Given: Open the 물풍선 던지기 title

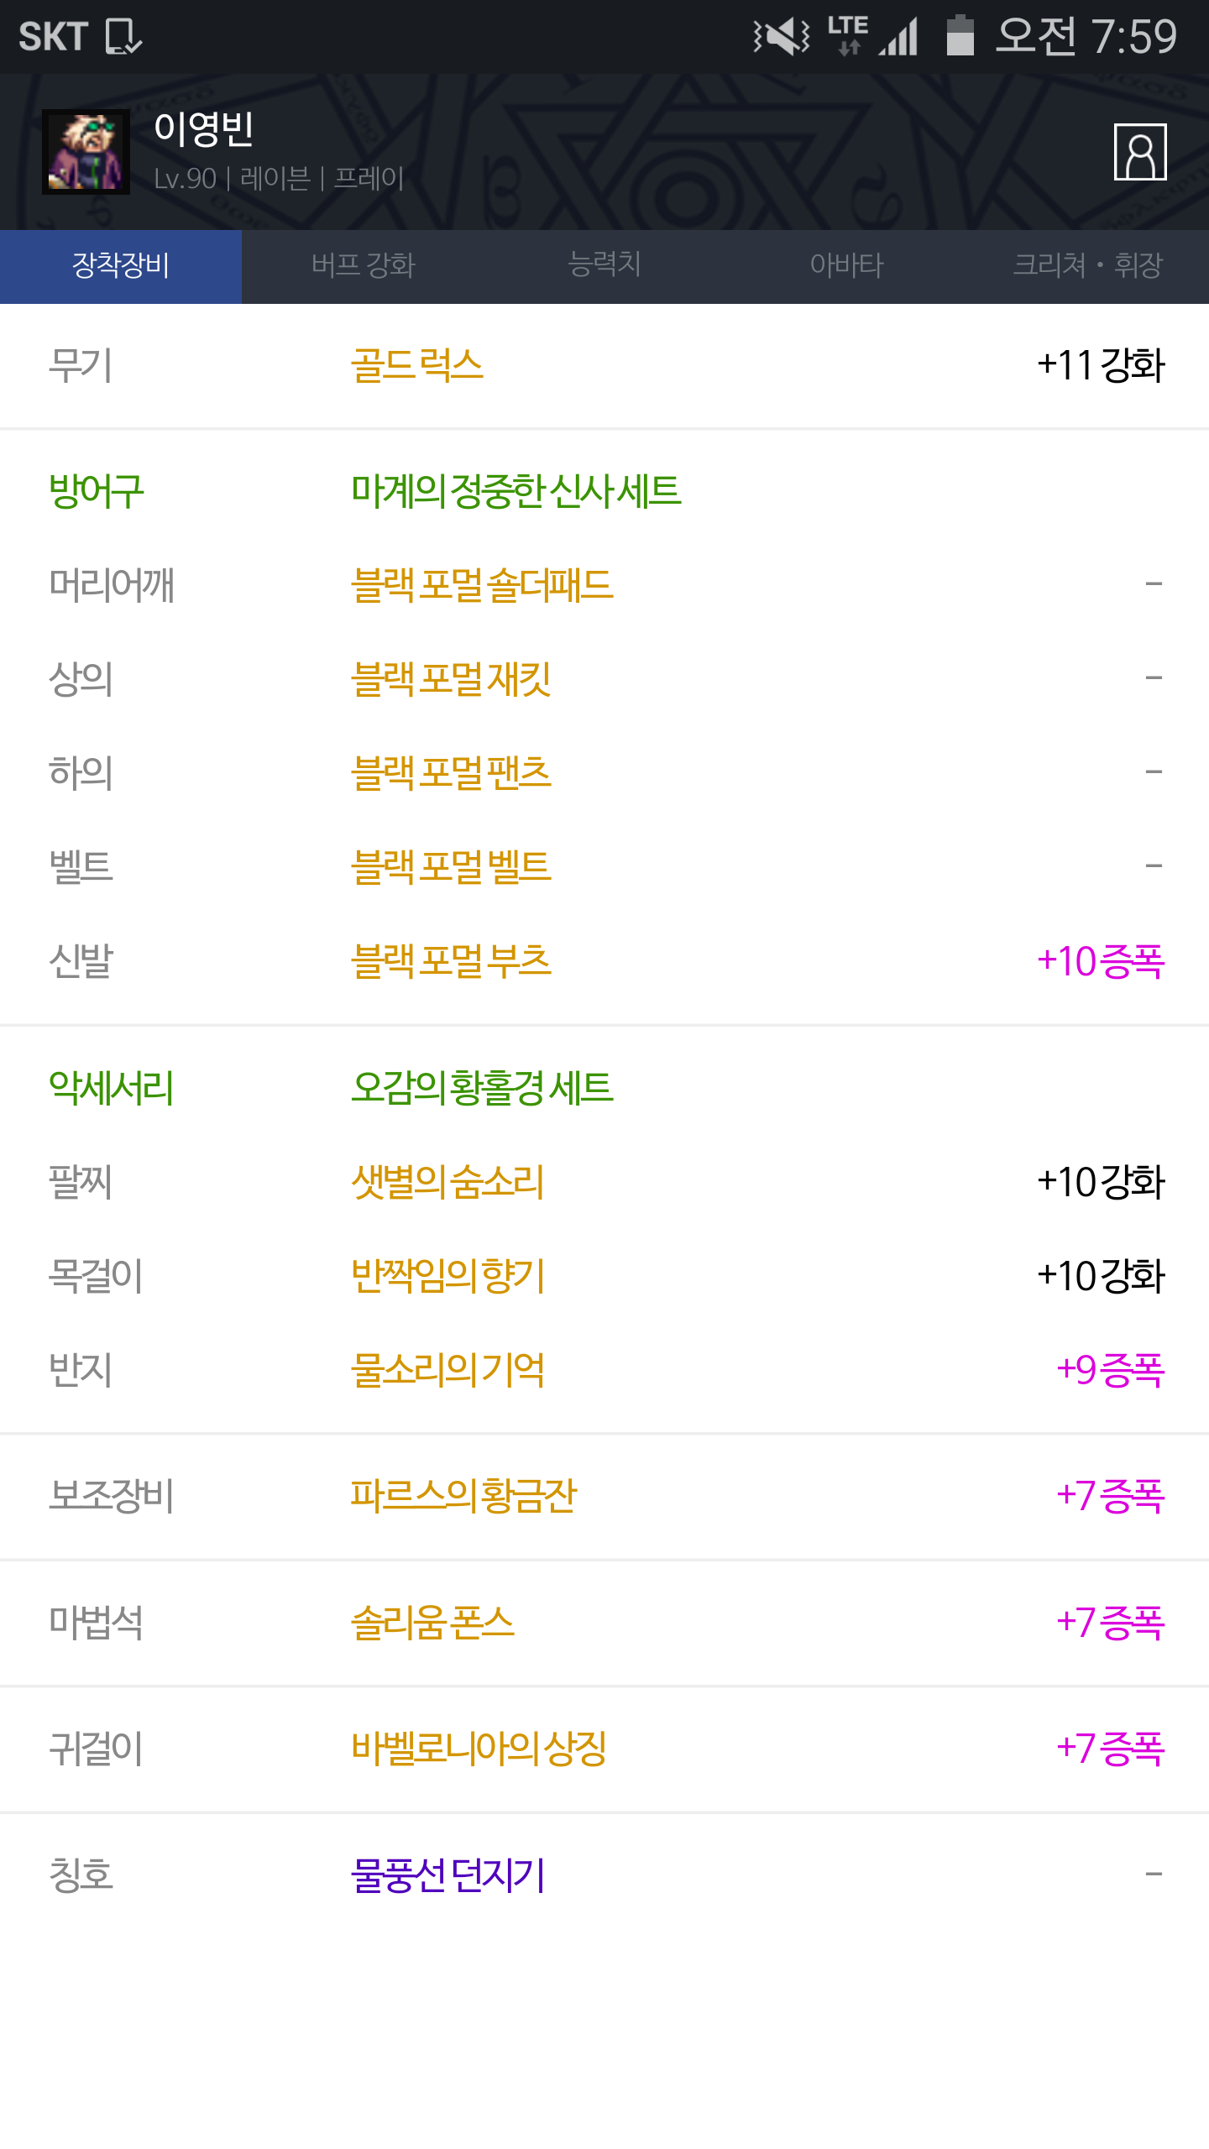Looking at the screenshot, I should 447,1874.
